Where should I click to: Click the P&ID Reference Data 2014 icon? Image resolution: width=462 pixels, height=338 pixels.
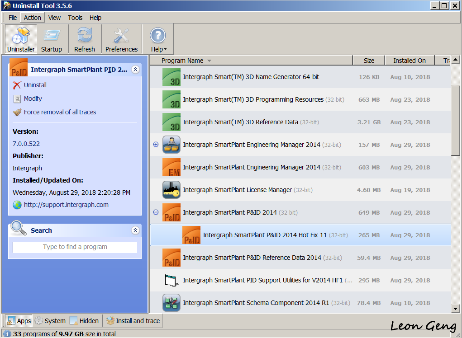(171, 258)
